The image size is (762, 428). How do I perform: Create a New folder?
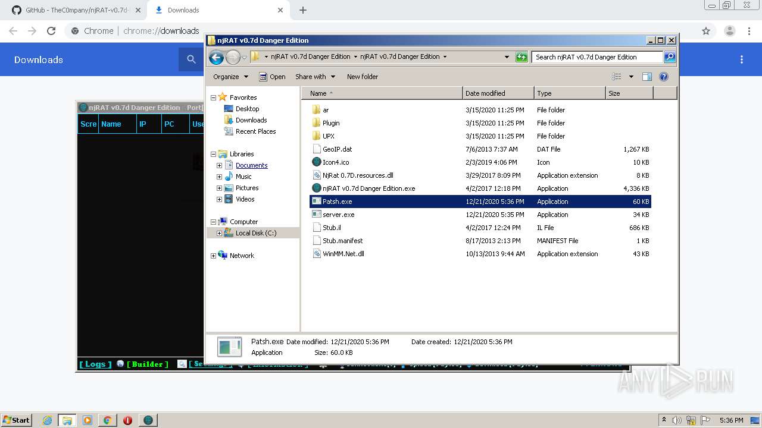(x=363, y=77)
